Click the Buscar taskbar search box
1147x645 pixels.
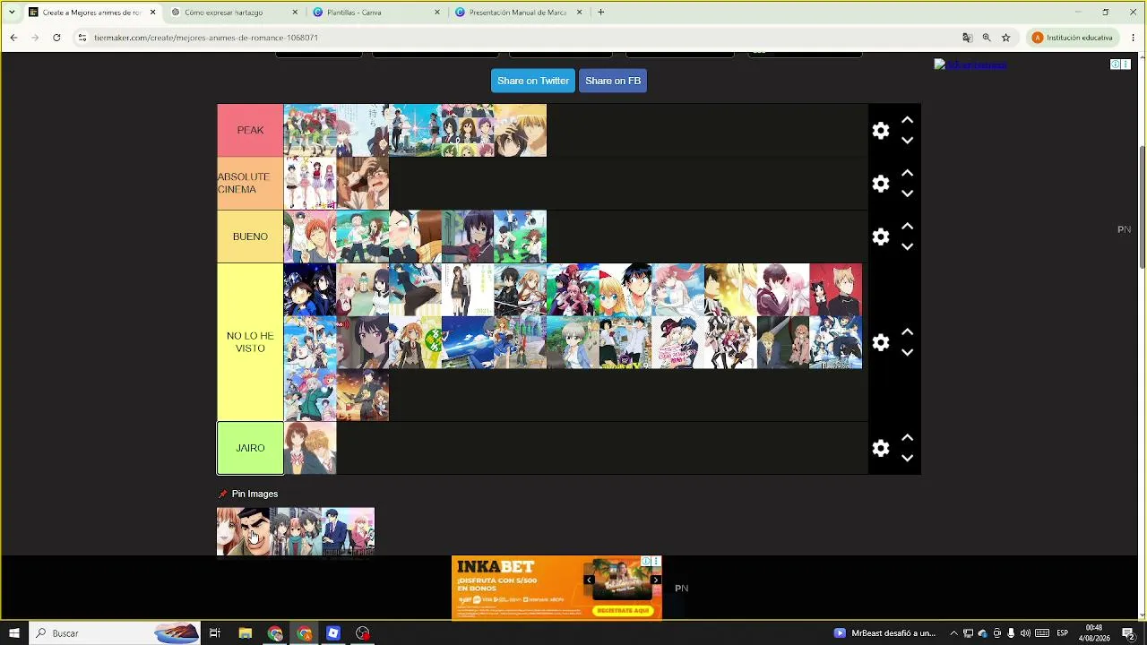[115, 633]
